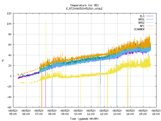Click the SCANNER legend label
The image size is (161, 121).
139,29
